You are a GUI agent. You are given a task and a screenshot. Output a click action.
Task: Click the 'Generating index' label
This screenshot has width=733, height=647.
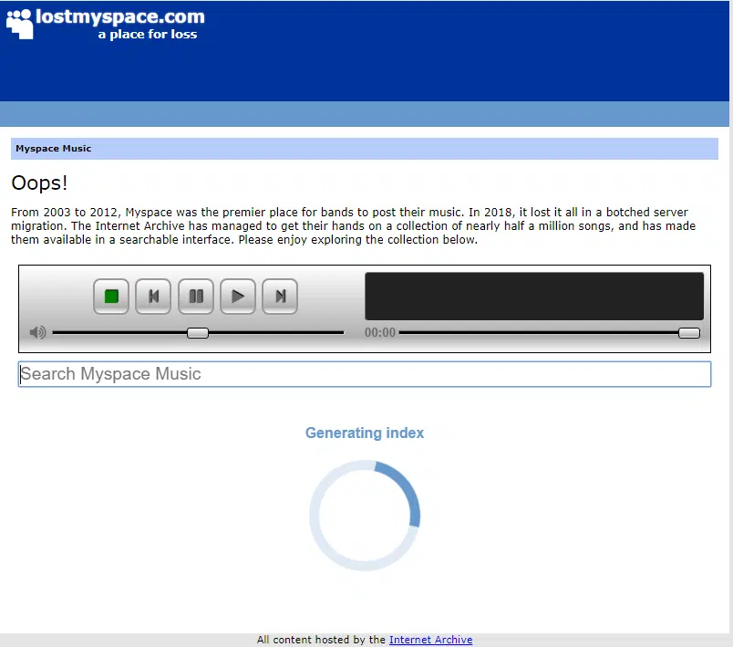point(365,433)
